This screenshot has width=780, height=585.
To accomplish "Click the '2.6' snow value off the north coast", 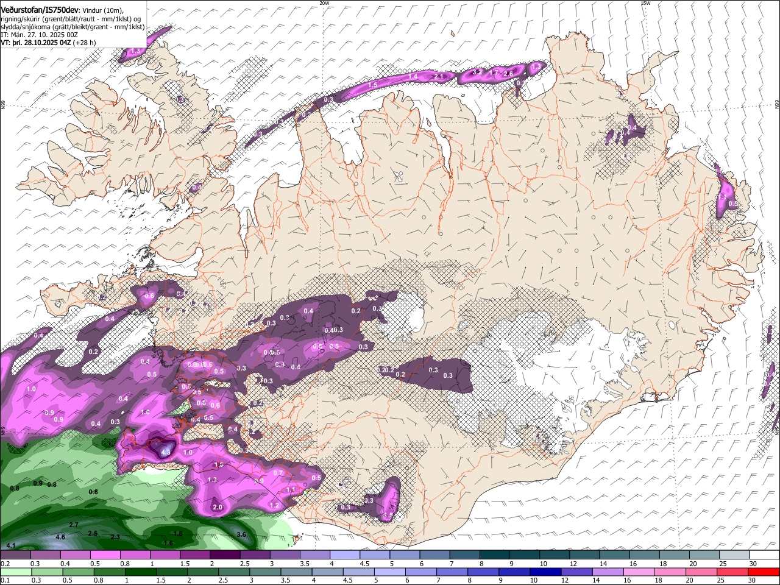I will pos(508,74).
